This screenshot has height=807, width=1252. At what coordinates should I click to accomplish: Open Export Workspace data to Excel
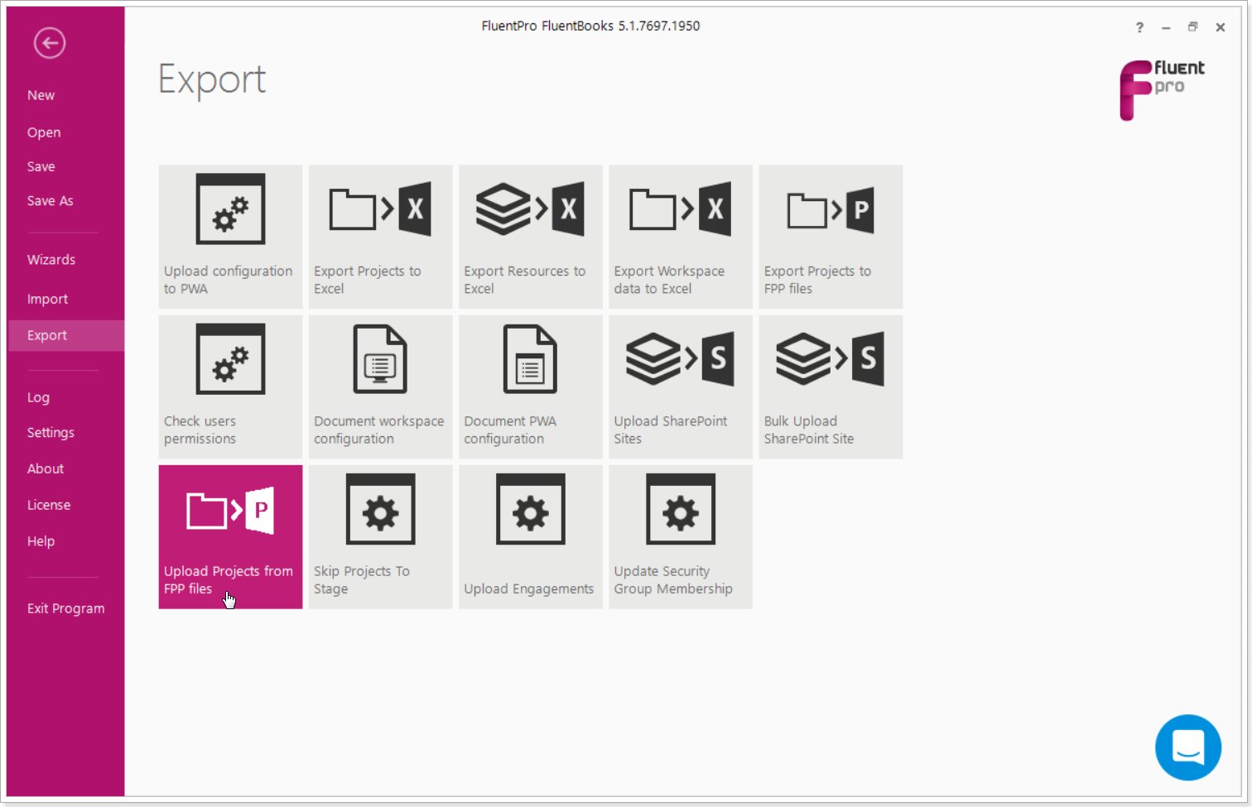click(680, 237)
